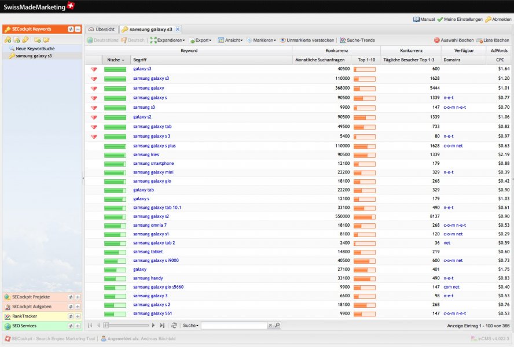Open the Manual book icon link
Viewport: 514px width, 347px height.
[x=416, y=19]
